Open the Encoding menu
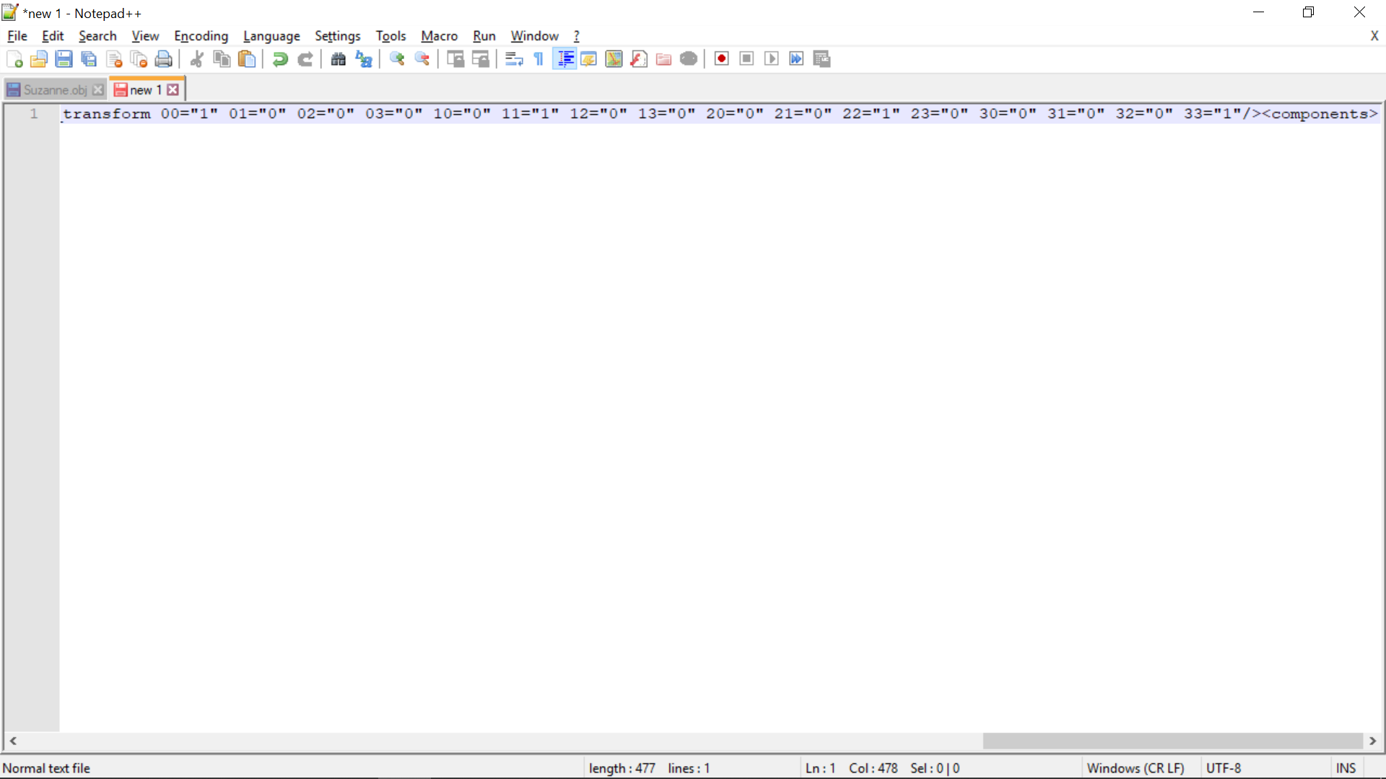Image resolution: width=1386 pixels, height=779 pixels. click(201, 36)
